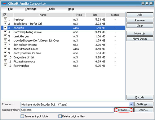Image resolution: width=155 pixels, height=120 pixels.
Task: Uncheck the crowded house track checkbox
Action: click(x=5, y=40)
